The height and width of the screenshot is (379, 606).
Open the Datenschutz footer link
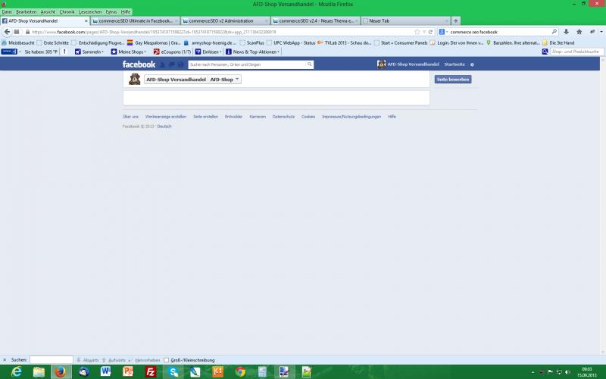pos(283,117)
